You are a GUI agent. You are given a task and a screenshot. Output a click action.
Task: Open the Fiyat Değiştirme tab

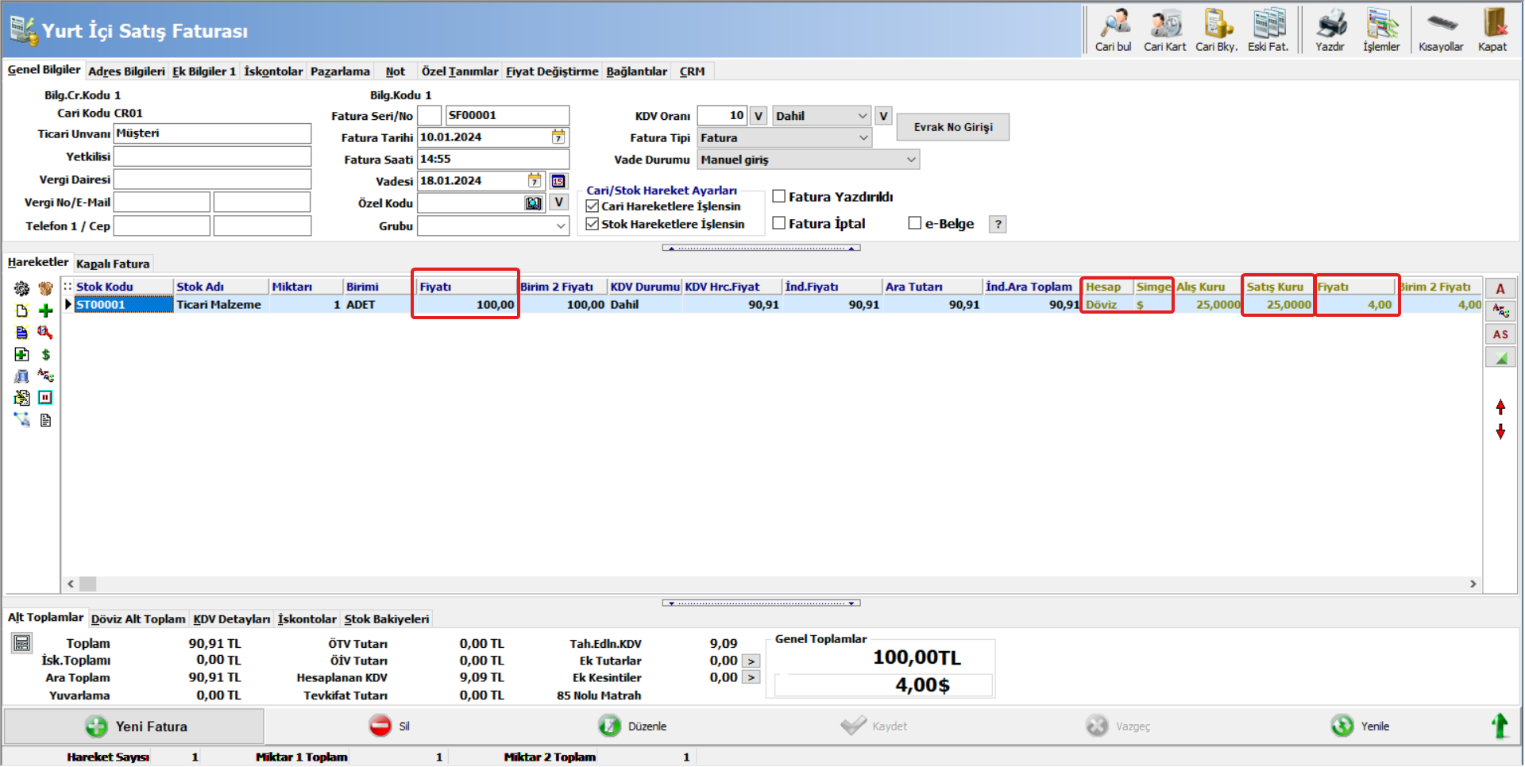coord(552,71)
